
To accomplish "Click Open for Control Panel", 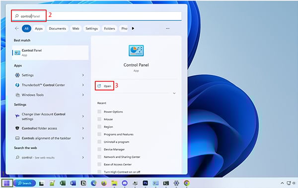I will point(104,86).
